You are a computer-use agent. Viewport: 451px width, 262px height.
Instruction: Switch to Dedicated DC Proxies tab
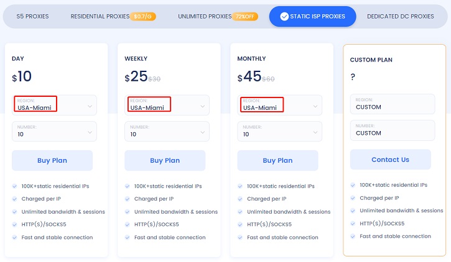pos(400,17)
